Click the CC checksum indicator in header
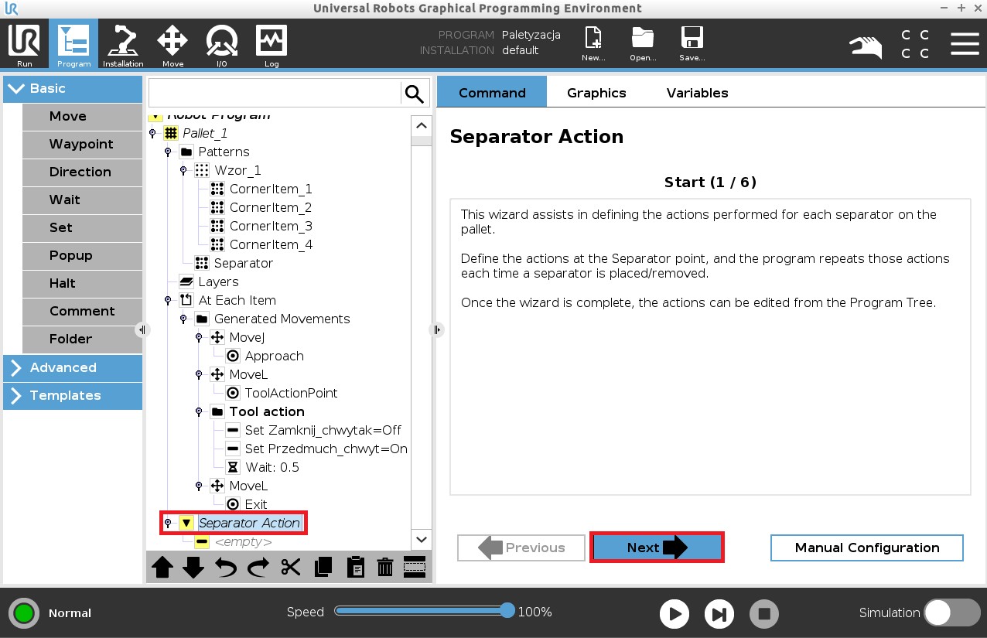 point(915,44)
